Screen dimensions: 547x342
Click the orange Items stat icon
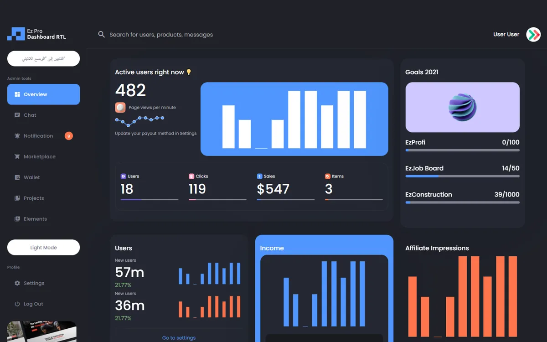click(327, 176)
